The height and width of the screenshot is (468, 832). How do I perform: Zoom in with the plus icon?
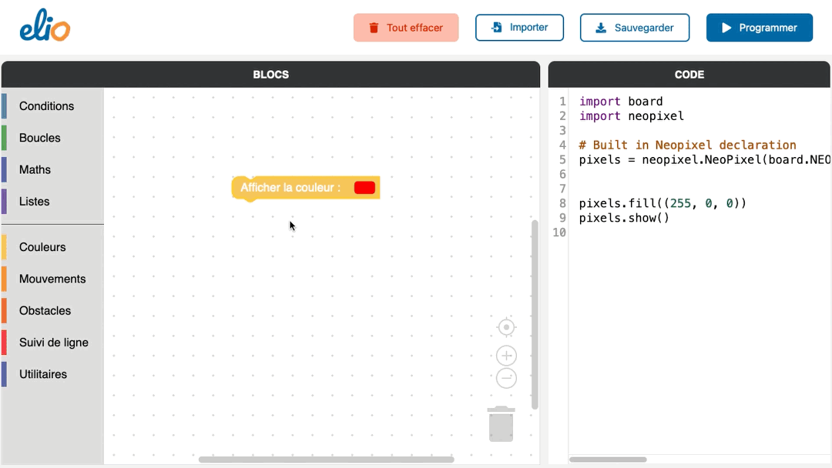(506, 356)
